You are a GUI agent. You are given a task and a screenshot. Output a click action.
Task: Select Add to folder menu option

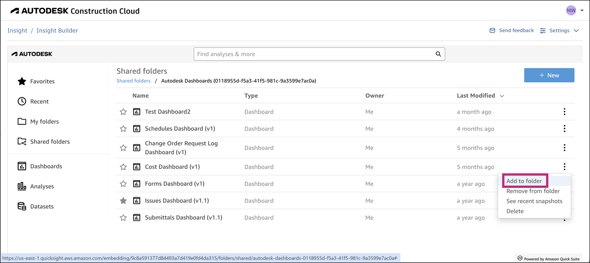click(x=524, y=181)
